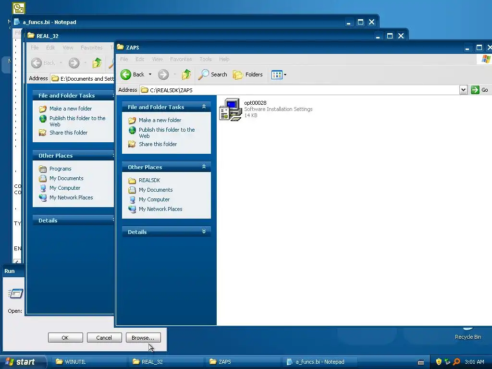Open My Network Places in REAL_32 window
Screen dimensions: 492x369
[71, 197]
